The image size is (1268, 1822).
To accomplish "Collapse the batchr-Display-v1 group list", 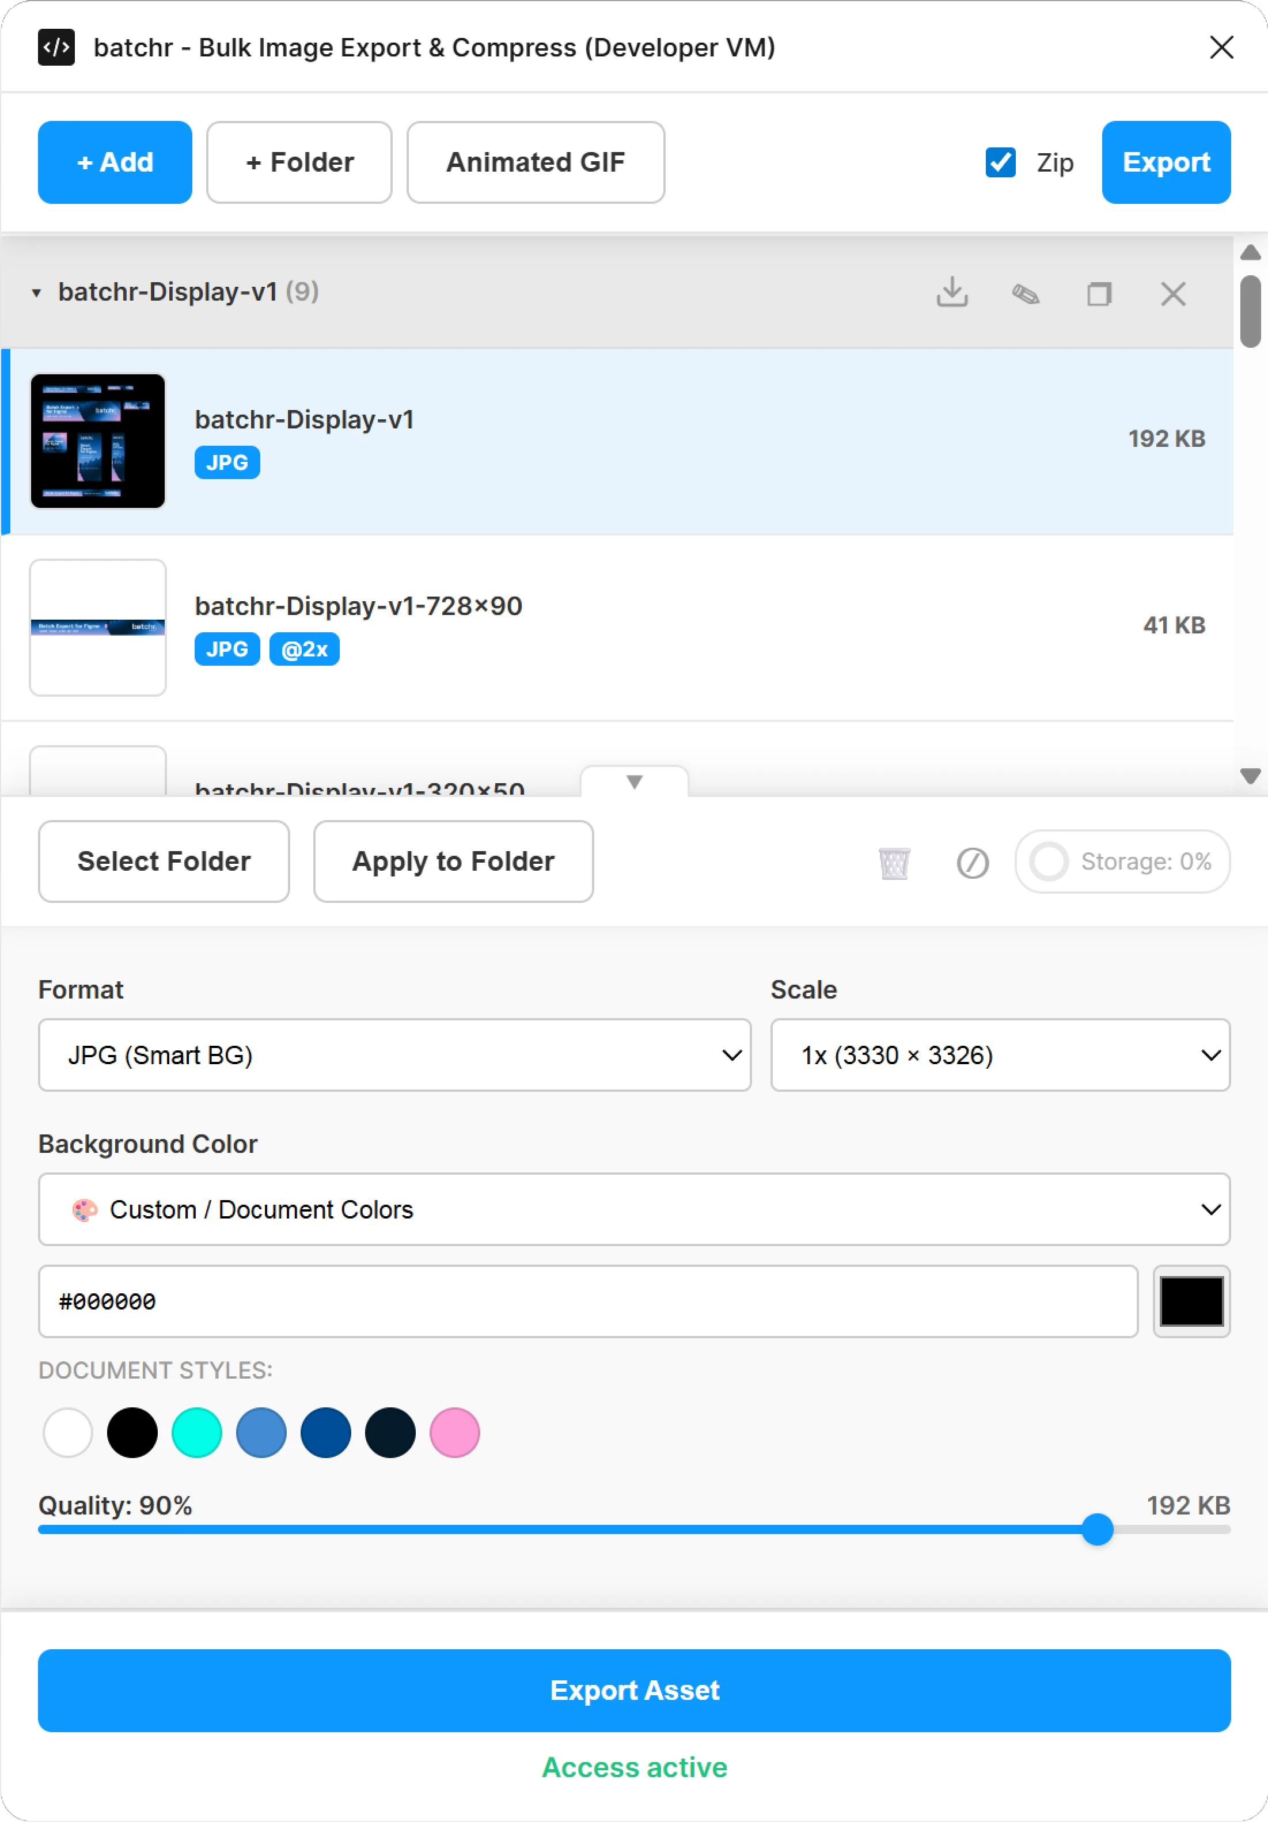I will pos(36,293).
